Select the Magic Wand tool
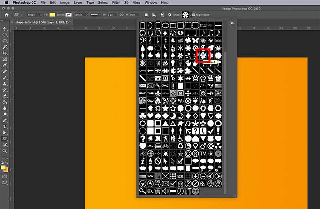The width and height of the screenshot is (320, 209). pos(4,47)
